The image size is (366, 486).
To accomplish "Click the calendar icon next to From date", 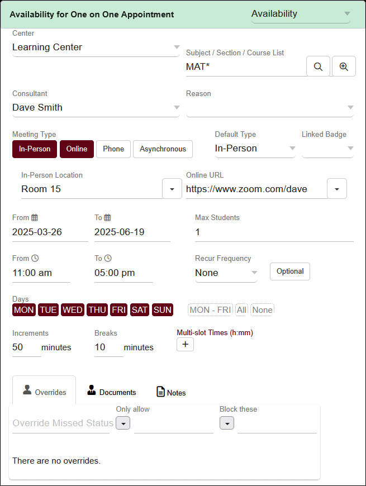I will pyautogui.click(x=35, y=218).
